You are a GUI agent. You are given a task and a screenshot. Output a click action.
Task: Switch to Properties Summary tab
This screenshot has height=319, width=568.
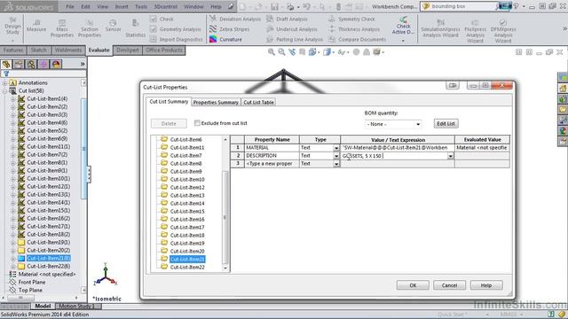coord(216,103)
